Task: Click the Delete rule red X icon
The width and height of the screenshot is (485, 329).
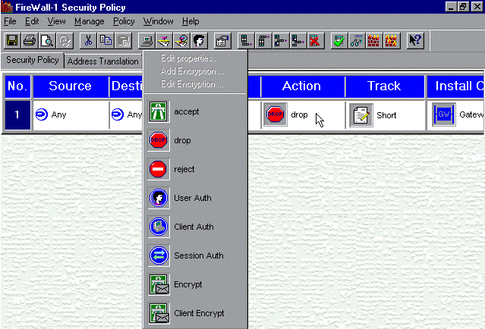Action: 316,40
